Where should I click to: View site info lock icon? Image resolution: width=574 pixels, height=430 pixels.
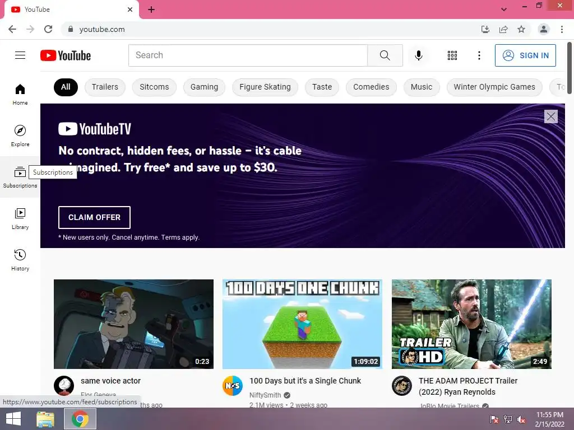pos(71,29)
